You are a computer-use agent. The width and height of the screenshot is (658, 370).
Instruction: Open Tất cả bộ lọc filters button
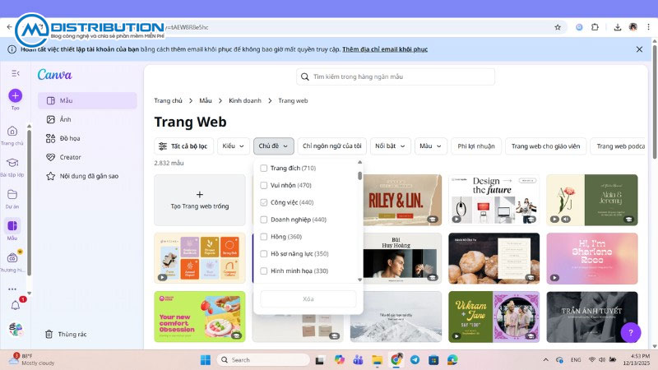tap(183, 146)
